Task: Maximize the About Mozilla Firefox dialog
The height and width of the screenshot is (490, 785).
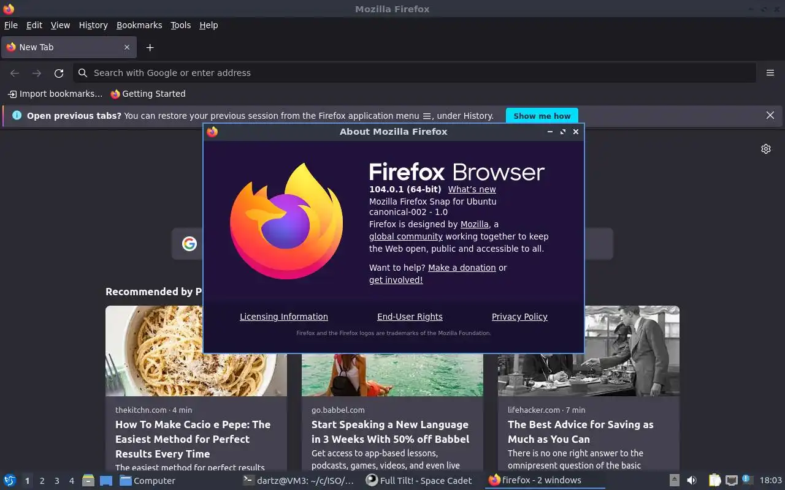Action: [563, 132]
